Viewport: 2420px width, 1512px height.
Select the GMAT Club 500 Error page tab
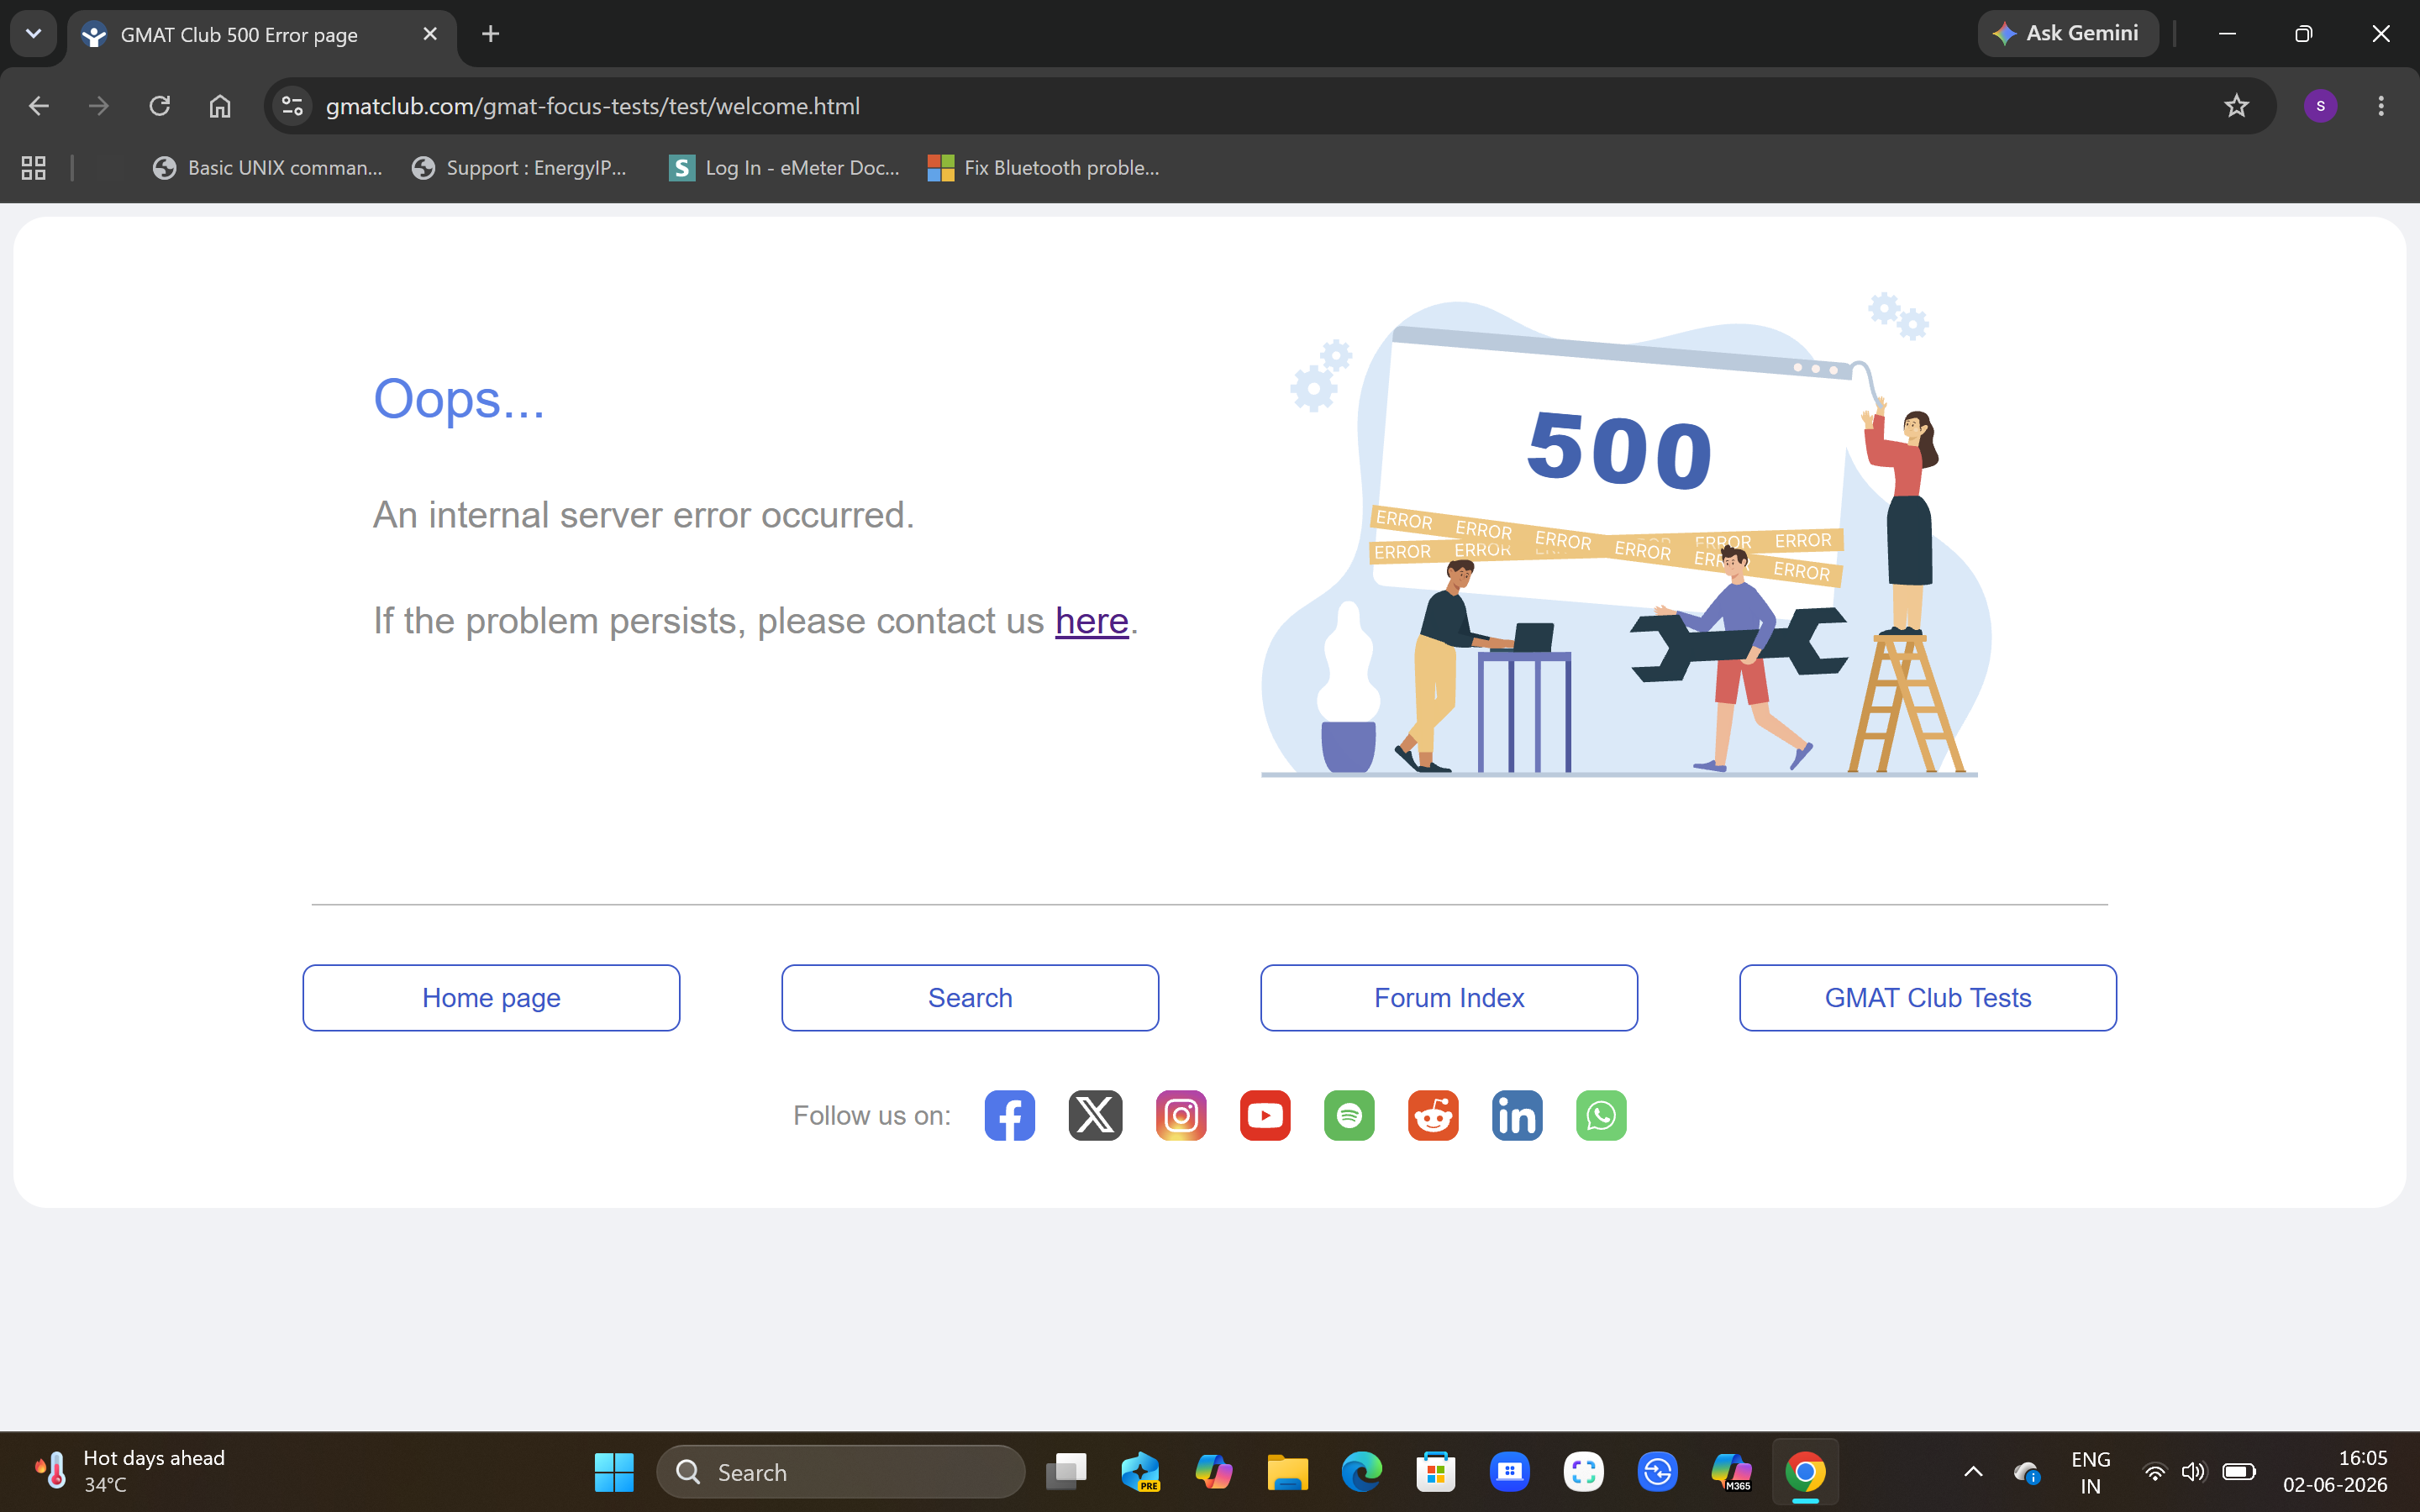262,35
